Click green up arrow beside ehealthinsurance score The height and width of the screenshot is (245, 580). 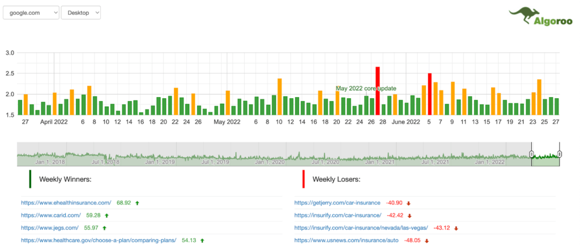pos(137,202)
